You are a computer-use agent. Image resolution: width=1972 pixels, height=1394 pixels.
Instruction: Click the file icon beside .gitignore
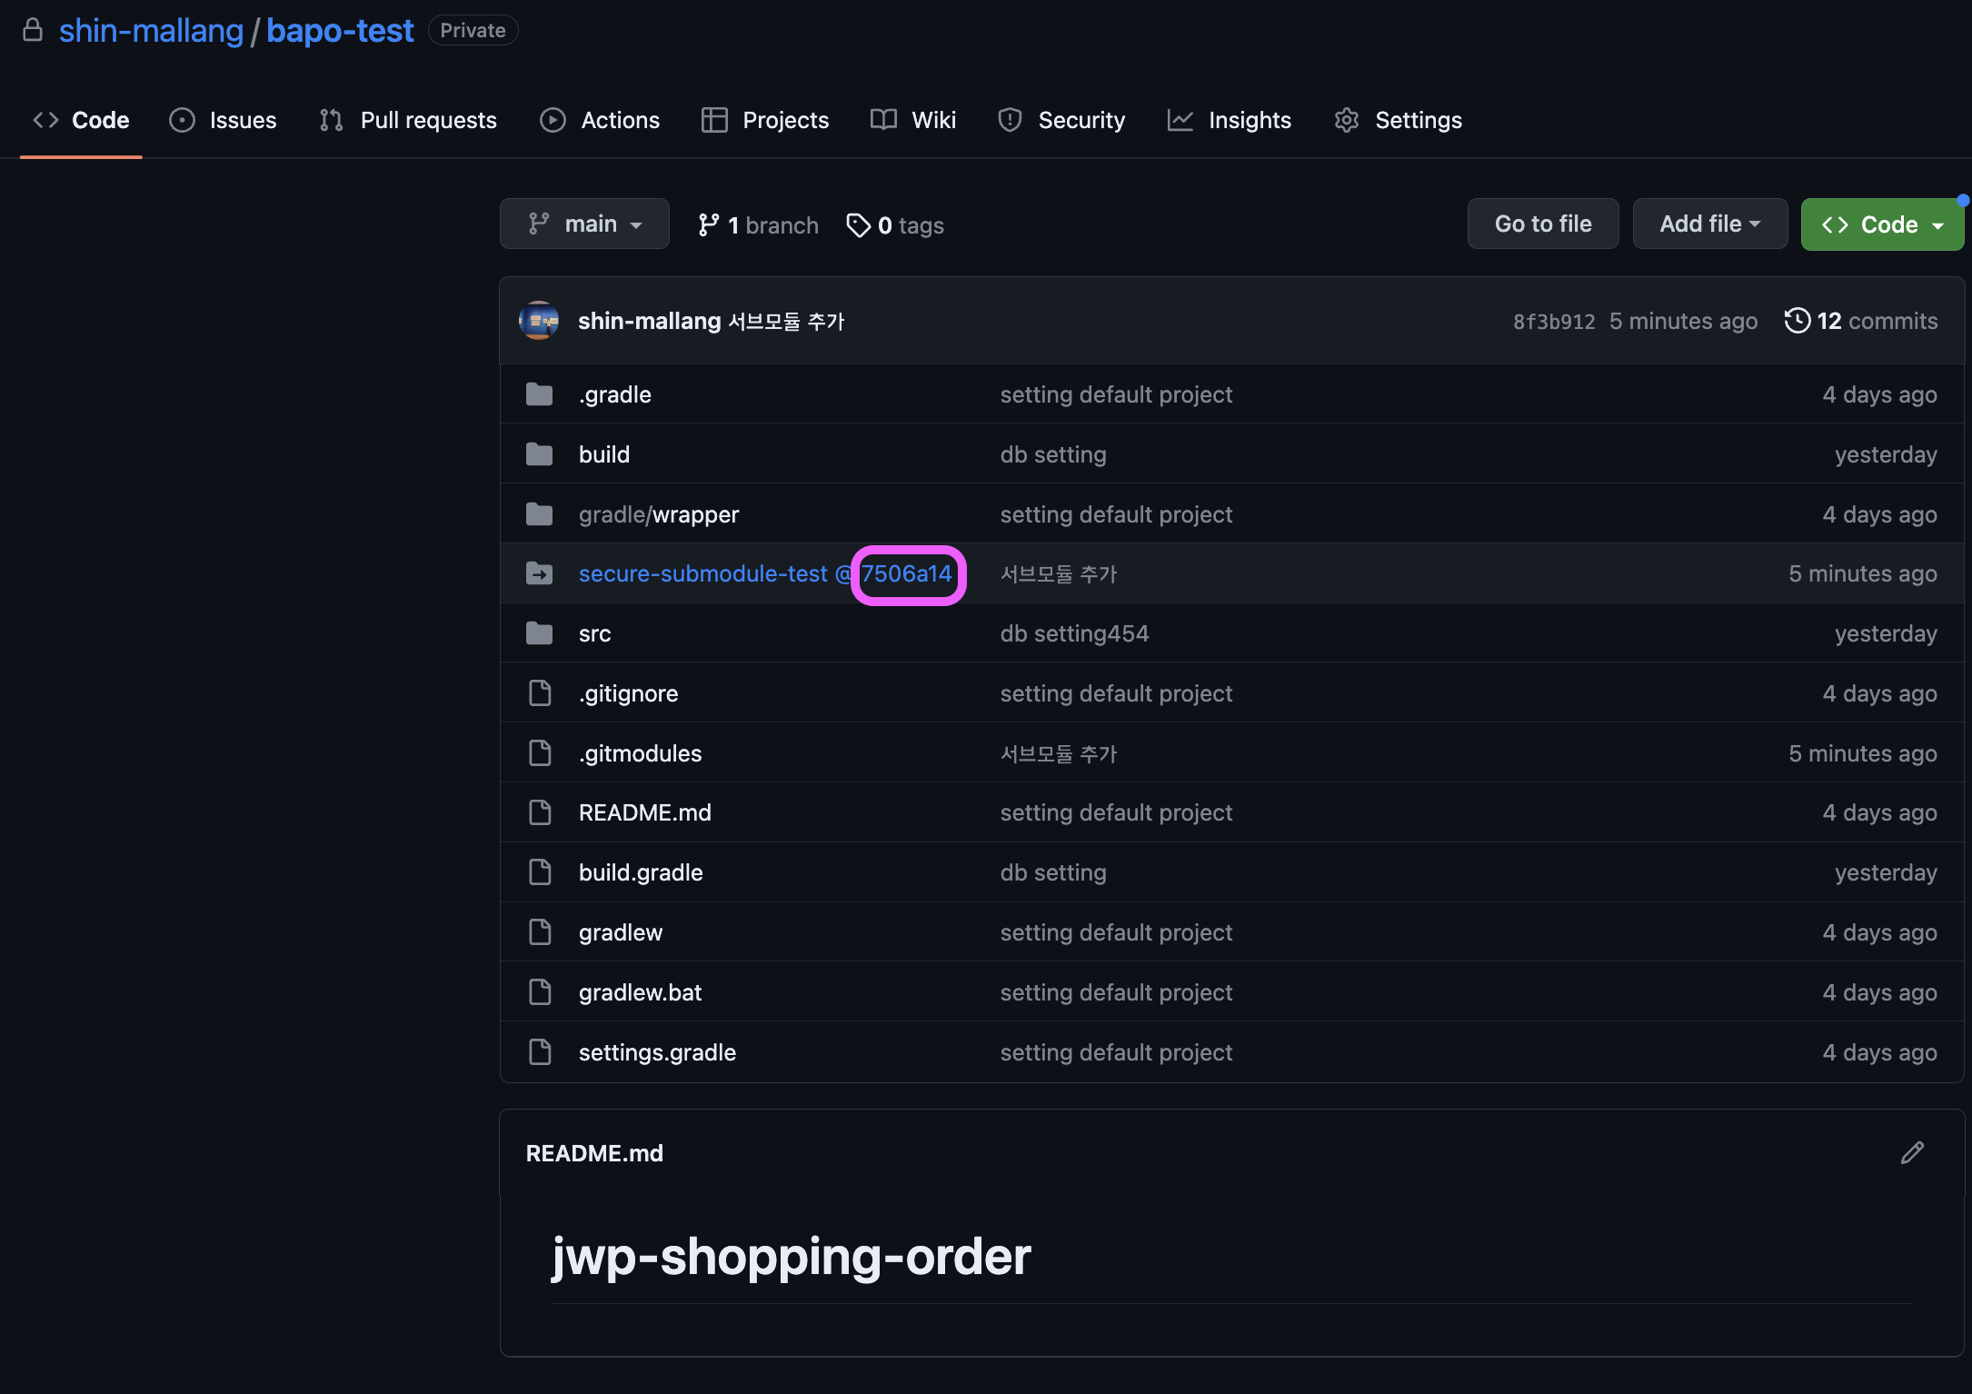[x=540, y=693]
